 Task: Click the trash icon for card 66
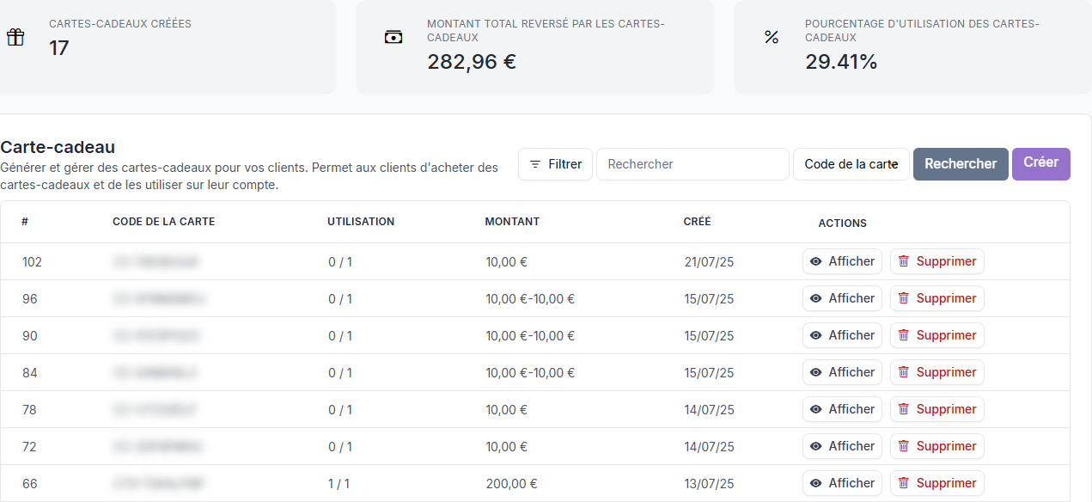(x=904, y=483)
